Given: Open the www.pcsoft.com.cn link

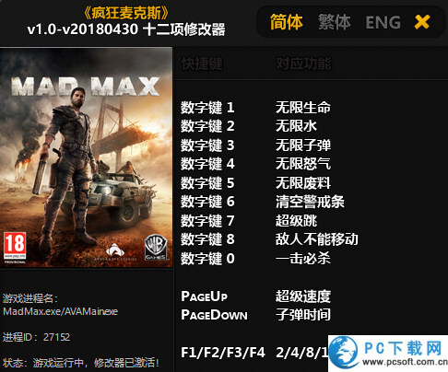Looking at the screenshot, I should coord(405,362).
